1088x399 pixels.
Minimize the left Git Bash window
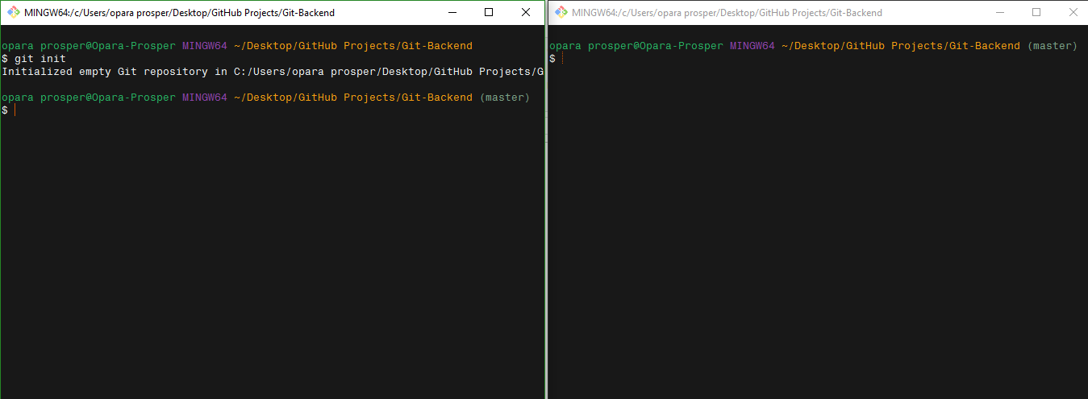[x=452, y=12]
